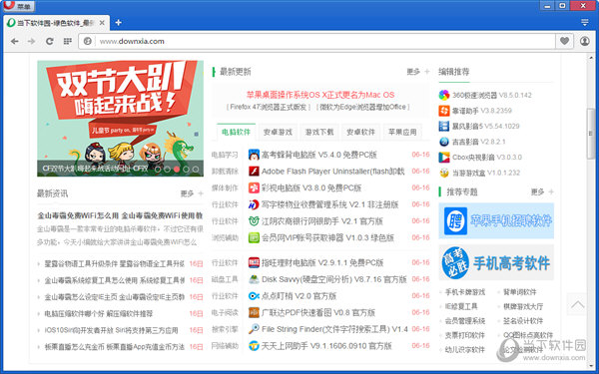Open the 背单词软件 topic link
Screen dimensions: 599x374
[x=520, y=292]
